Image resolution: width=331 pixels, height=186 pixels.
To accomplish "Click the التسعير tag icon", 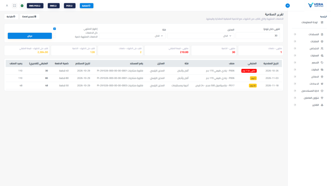I will (322, 63).
